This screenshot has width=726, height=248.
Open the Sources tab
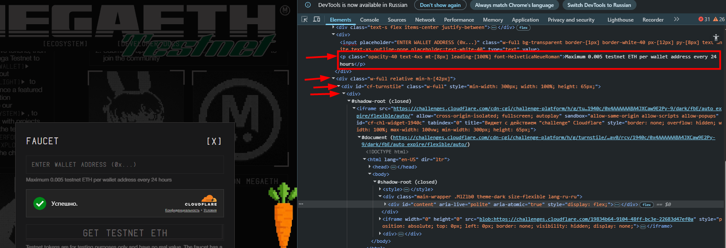[397, 20]
